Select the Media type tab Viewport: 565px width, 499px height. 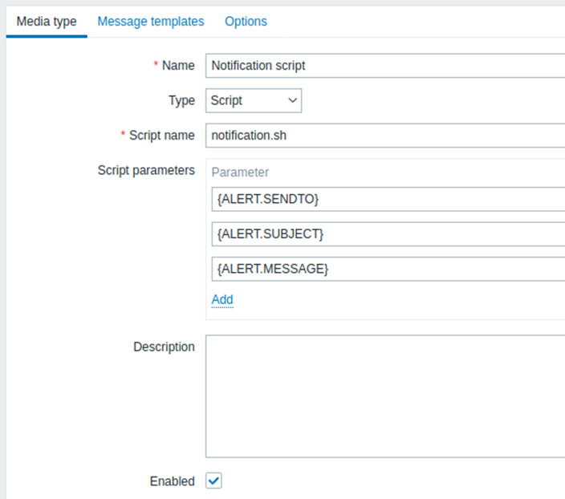(47, 22)
